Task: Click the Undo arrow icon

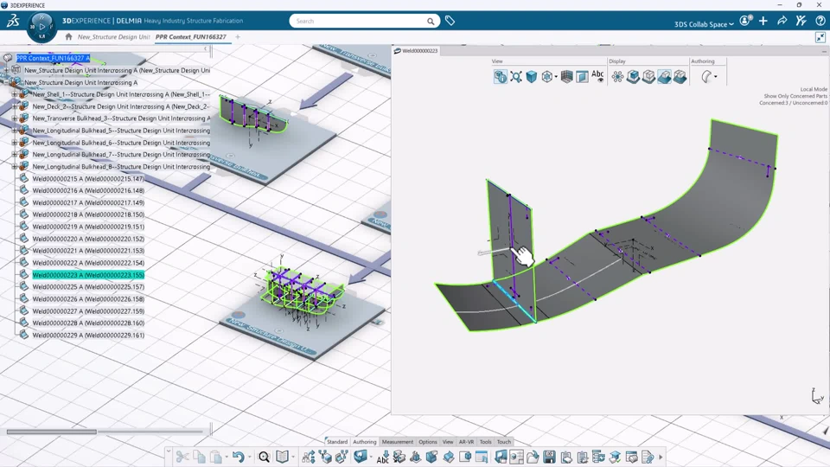Action: point(239,457)
